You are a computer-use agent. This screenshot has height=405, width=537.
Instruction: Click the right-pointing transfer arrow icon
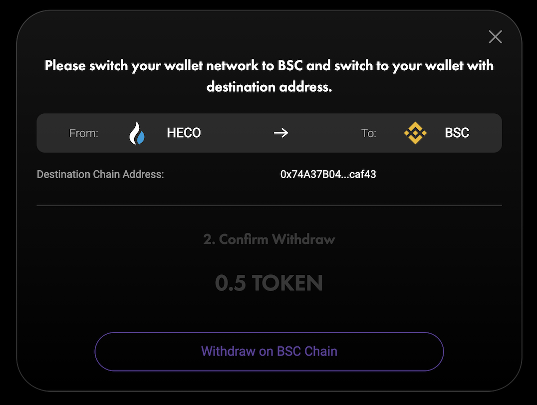pos(280,133)
